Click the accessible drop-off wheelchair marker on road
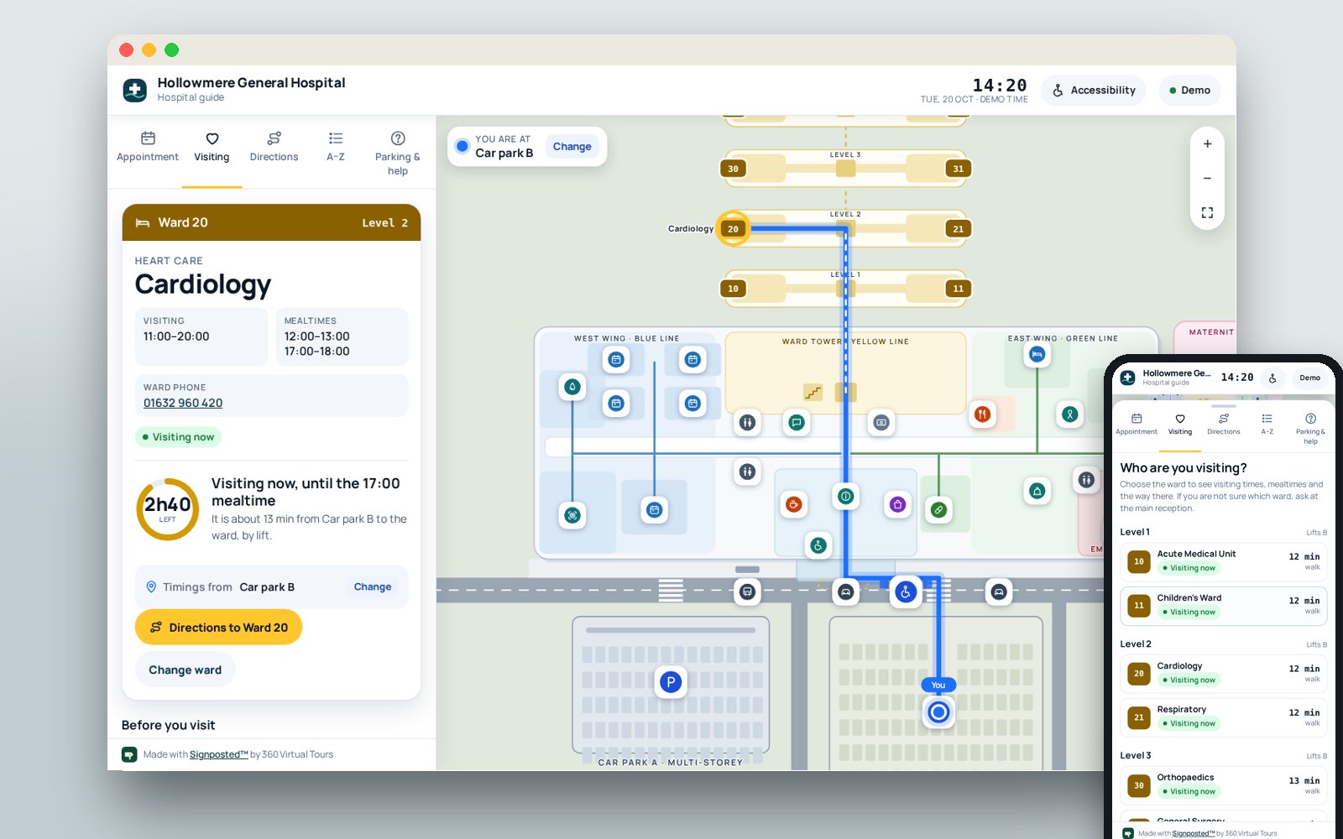 [x=905, y=592]
